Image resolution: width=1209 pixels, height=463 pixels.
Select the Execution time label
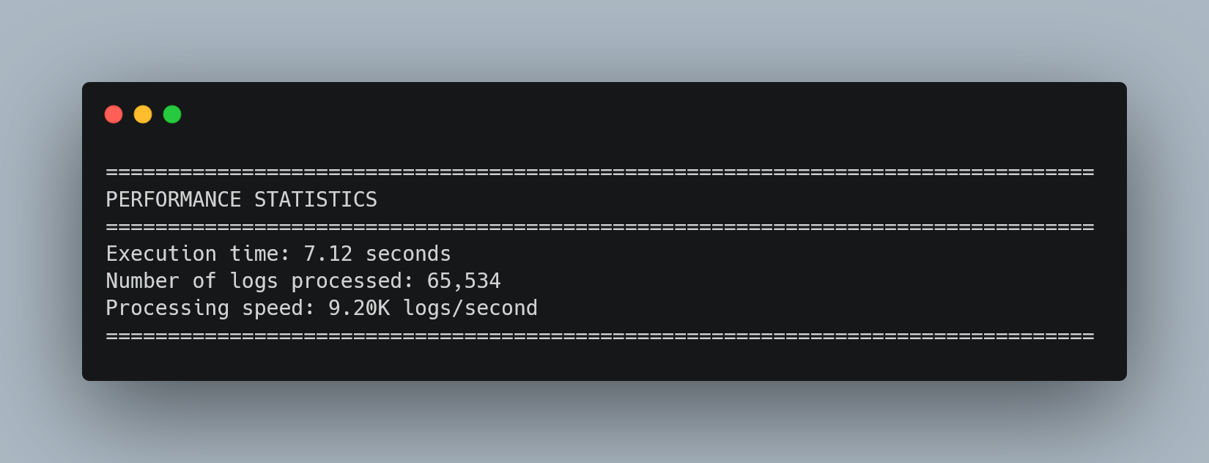(199, 253)
